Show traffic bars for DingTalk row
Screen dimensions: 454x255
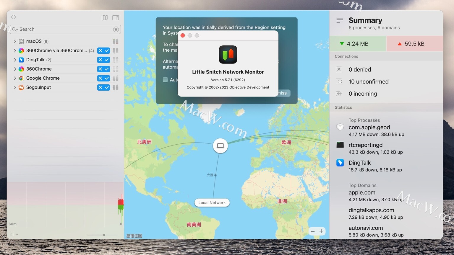click(x=116, y=60)
